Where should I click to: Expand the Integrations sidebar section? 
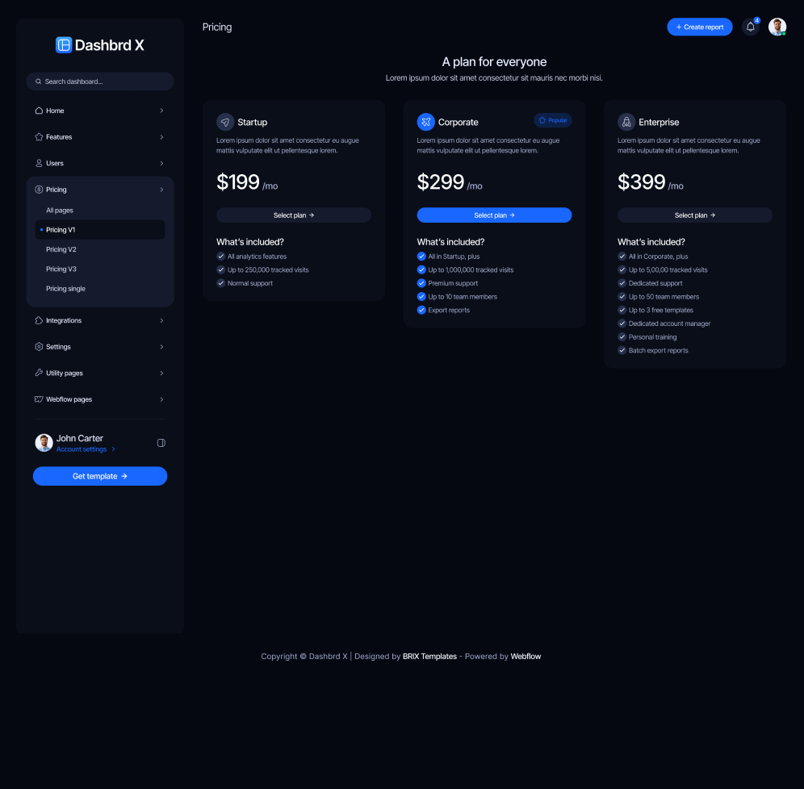[x=100, y=320]
